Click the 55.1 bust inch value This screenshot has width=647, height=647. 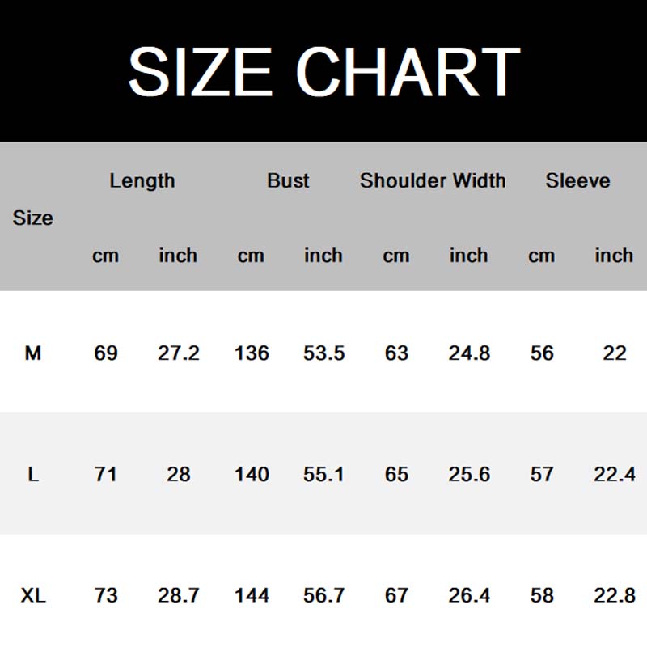coord(323,474)
